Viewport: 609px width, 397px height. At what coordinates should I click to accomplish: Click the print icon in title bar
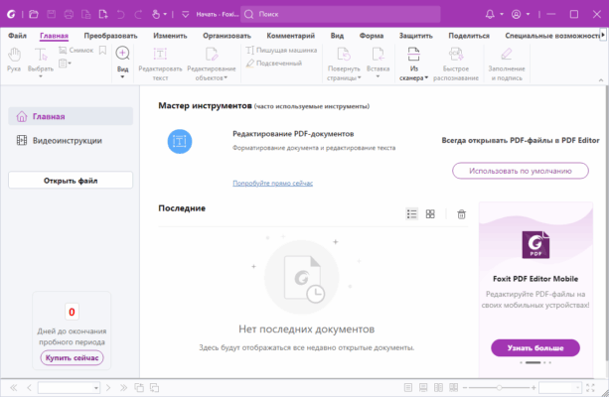coord(69,14)
